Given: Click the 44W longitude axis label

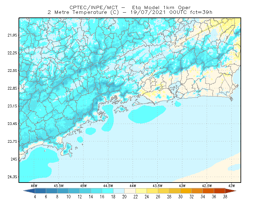Looking at the screenshot, I should 133,186.
